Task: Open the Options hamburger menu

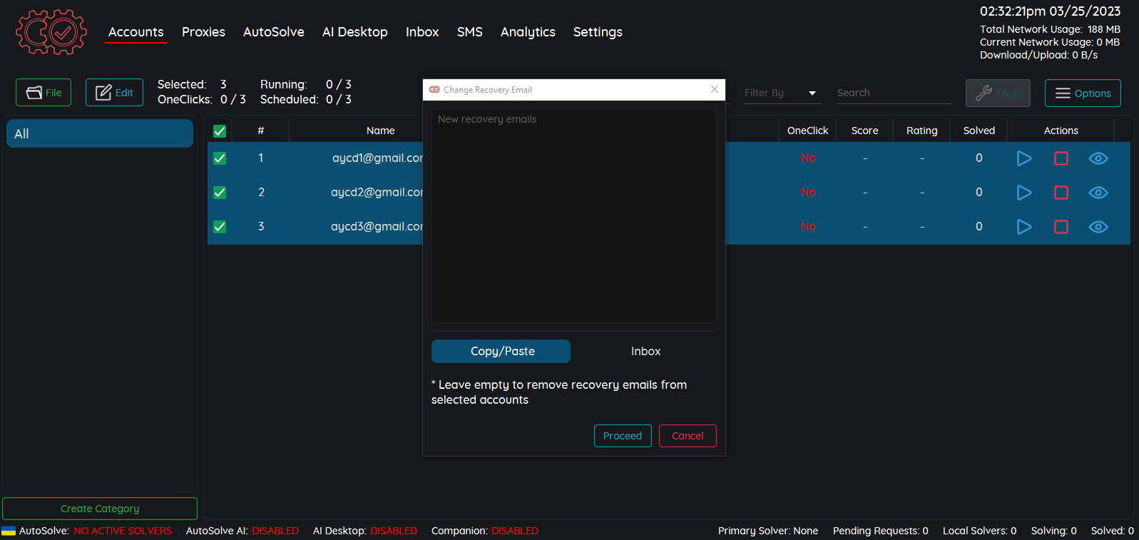Action: (1082, 93)
